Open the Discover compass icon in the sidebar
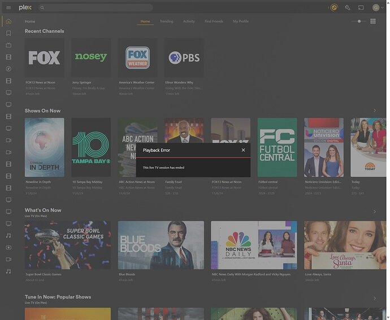 click(x=8, y=69)
